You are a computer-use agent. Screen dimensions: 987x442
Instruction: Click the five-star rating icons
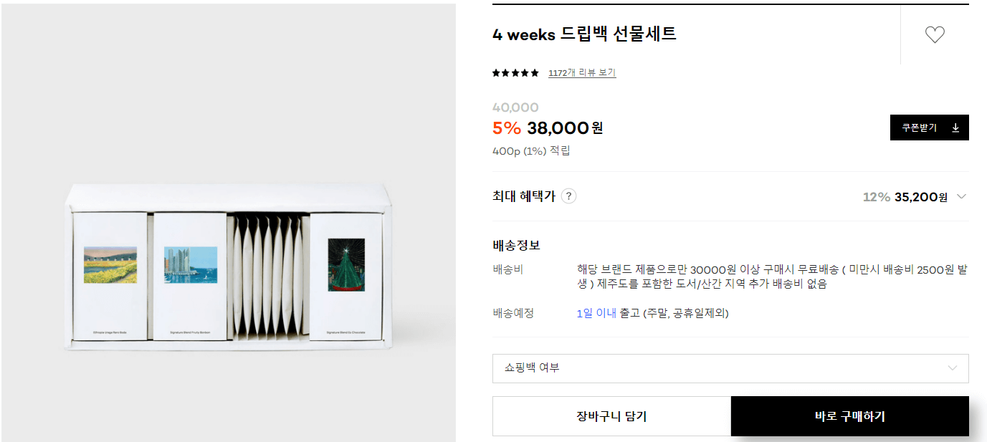tap(515, 72)
